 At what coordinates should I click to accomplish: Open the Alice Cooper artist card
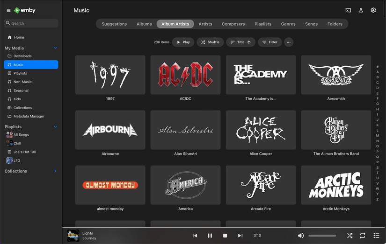[x=261, y=130]
